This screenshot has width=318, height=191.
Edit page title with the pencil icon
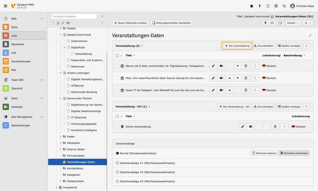(310, 35)
